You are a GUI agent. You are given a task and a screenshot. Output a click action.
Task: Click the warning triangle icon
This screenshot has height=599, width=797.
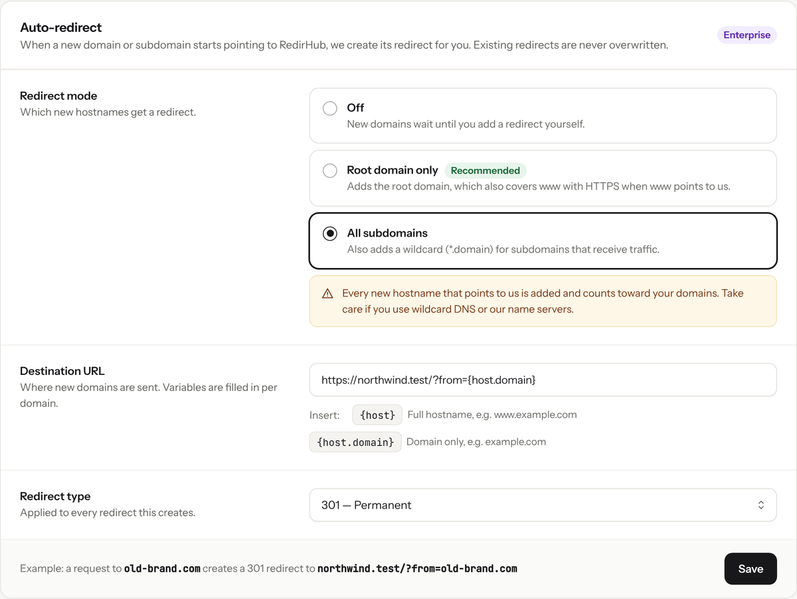click(327, 293)
